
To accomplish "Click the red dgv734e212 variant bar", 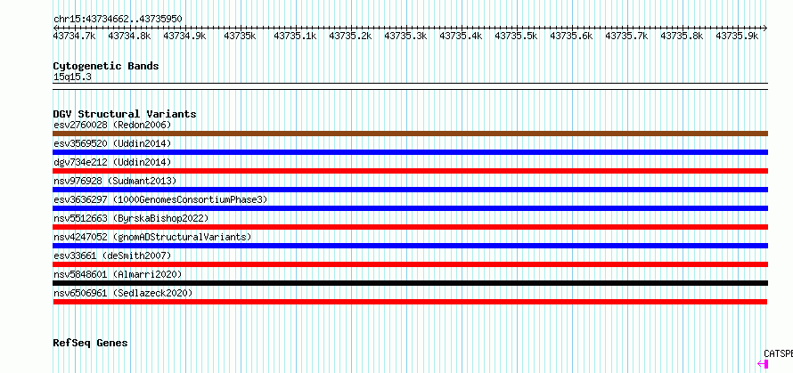I will click(410, 171).
